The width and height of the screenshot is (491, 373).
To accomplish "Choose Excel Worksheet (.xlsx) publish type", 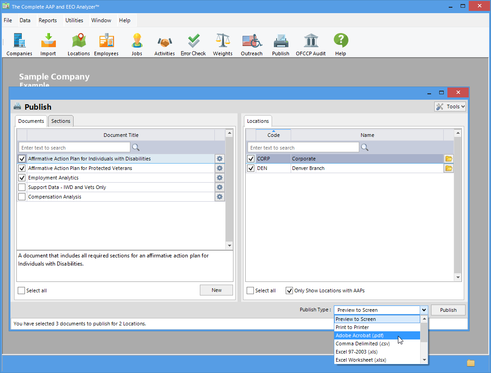I will click(x=377, y=360).
